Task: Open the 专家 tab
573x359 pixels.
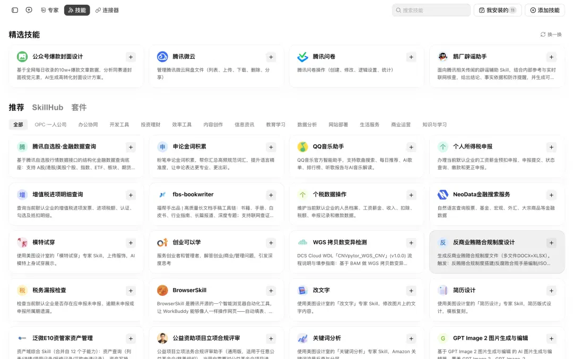Action: click(x=50, y=10)
